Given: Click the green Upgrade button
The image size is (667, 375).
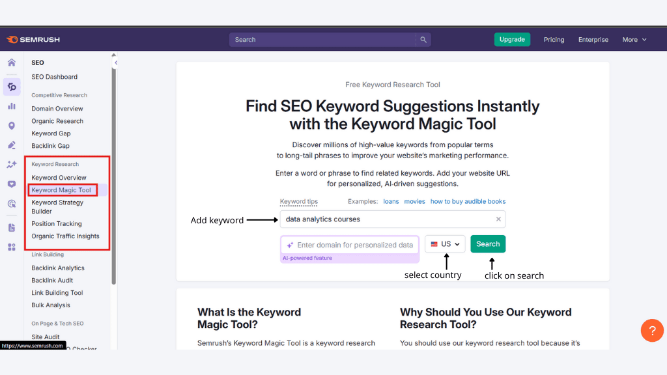Looking at the screenshot, I should [512, 40].
